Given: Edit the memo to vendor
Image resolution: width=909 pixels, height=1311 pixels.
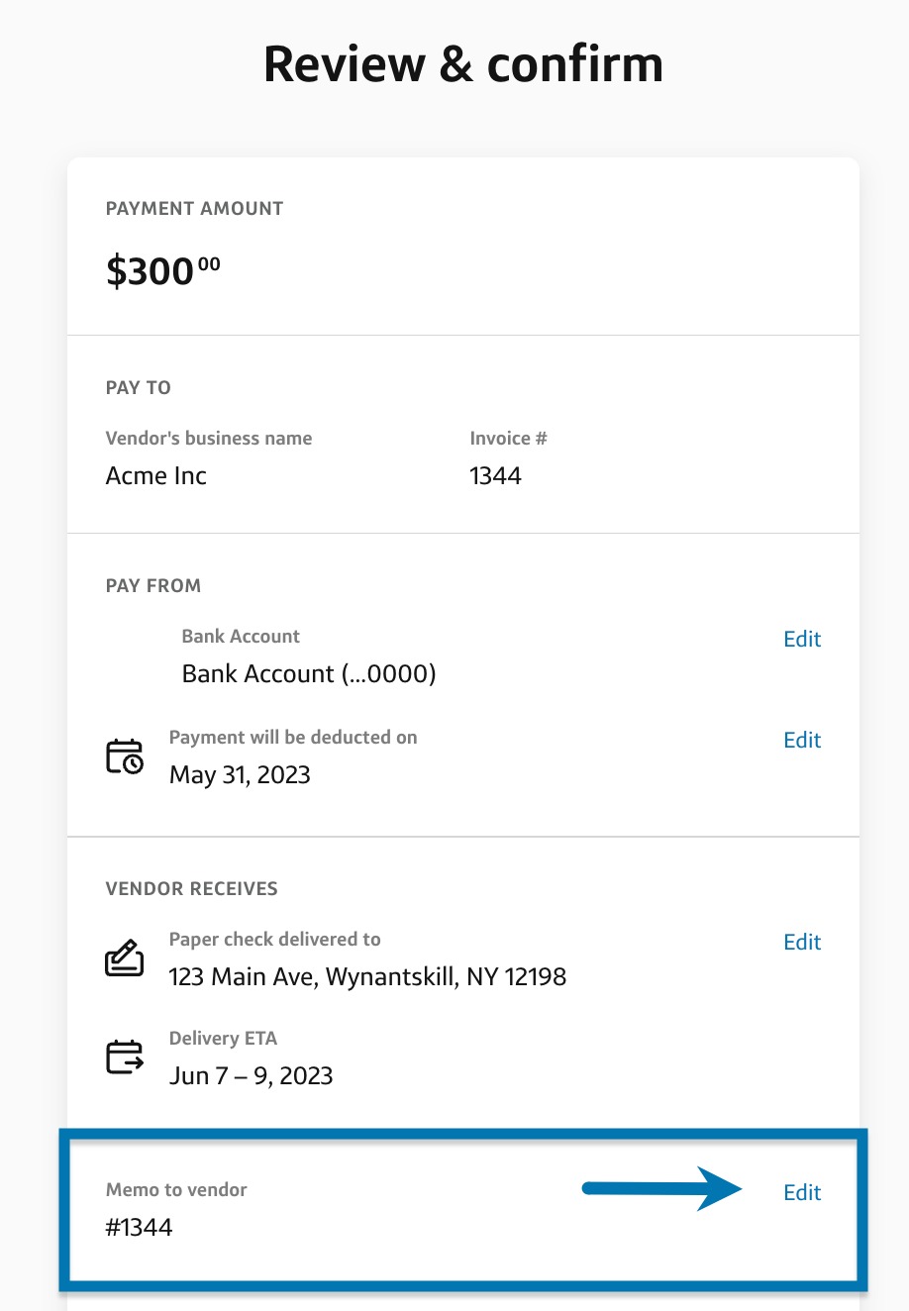Looking at the screenshot, I should pos(801,1193).
